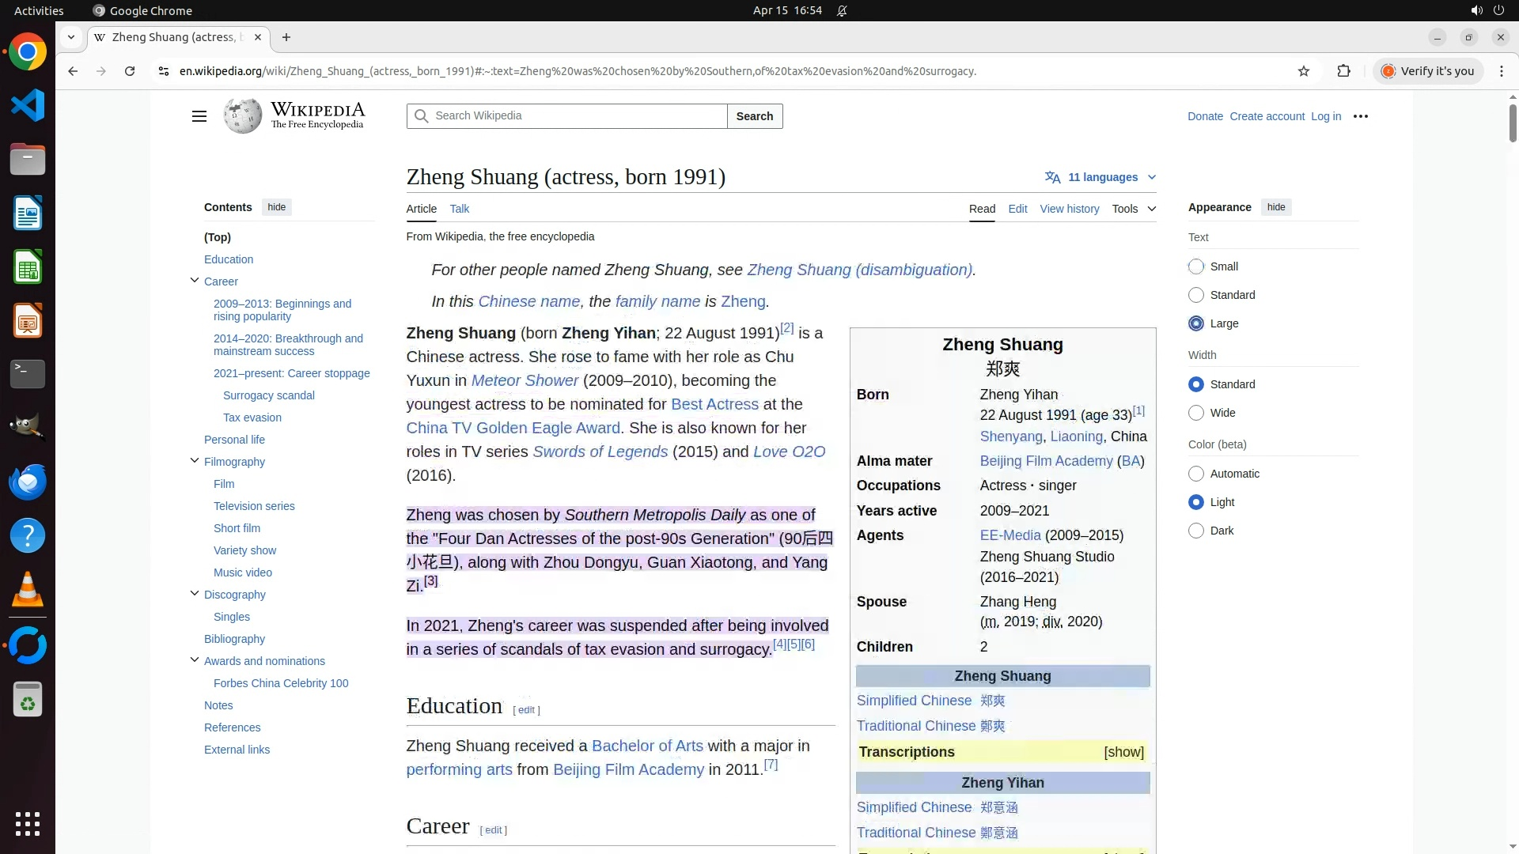
Task: Open the Meteor Shower article link
Action: (525, 380)
